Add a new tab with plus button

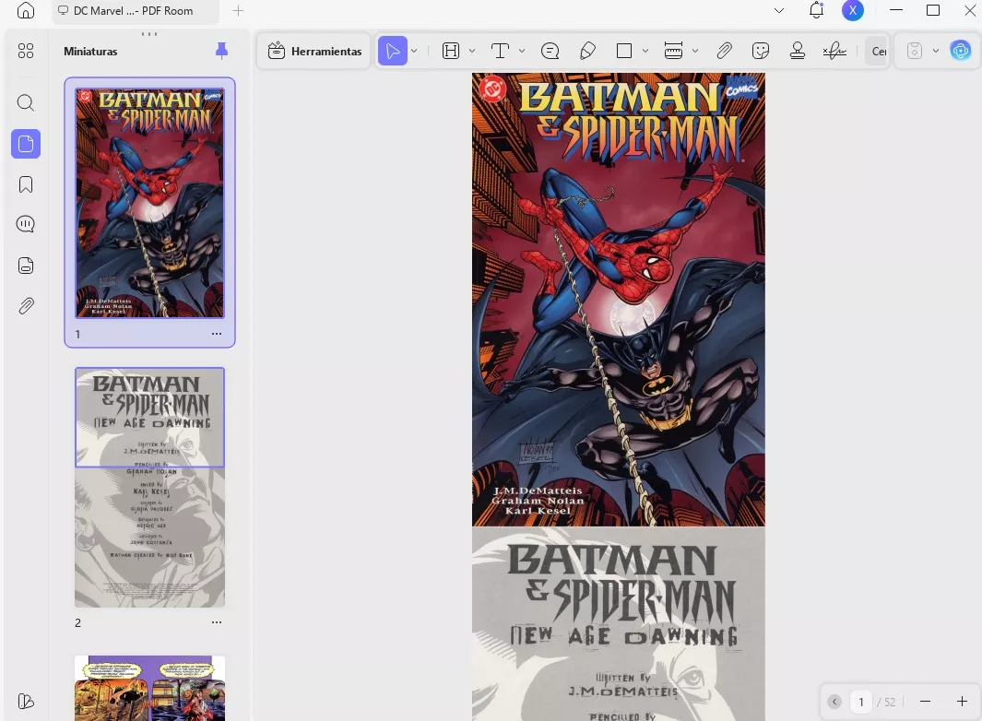(x=238, y=11)
